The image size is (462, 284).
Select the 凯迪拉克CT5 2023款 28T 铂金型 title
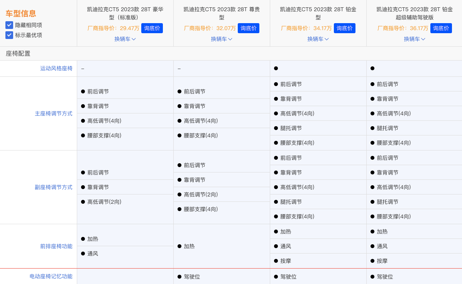point(318,13)
